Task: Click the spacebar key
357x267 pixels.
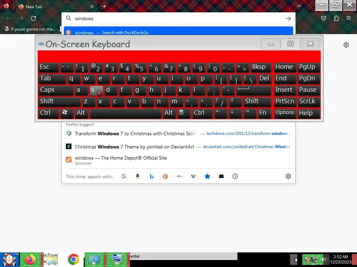Action: tap(126, 113)
